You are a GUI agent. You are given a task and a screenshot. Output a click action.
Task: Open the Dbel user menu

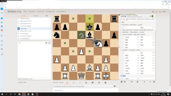click(164, 12)
